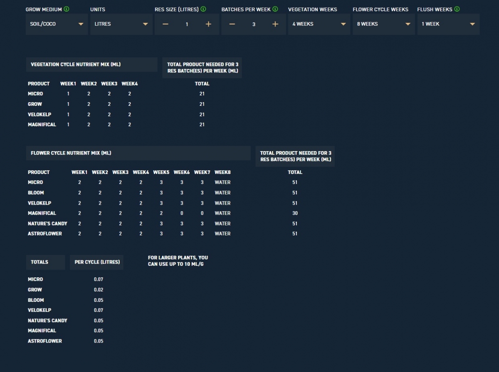Open the Units dropdown showing Litres

(x=121, y=24)
